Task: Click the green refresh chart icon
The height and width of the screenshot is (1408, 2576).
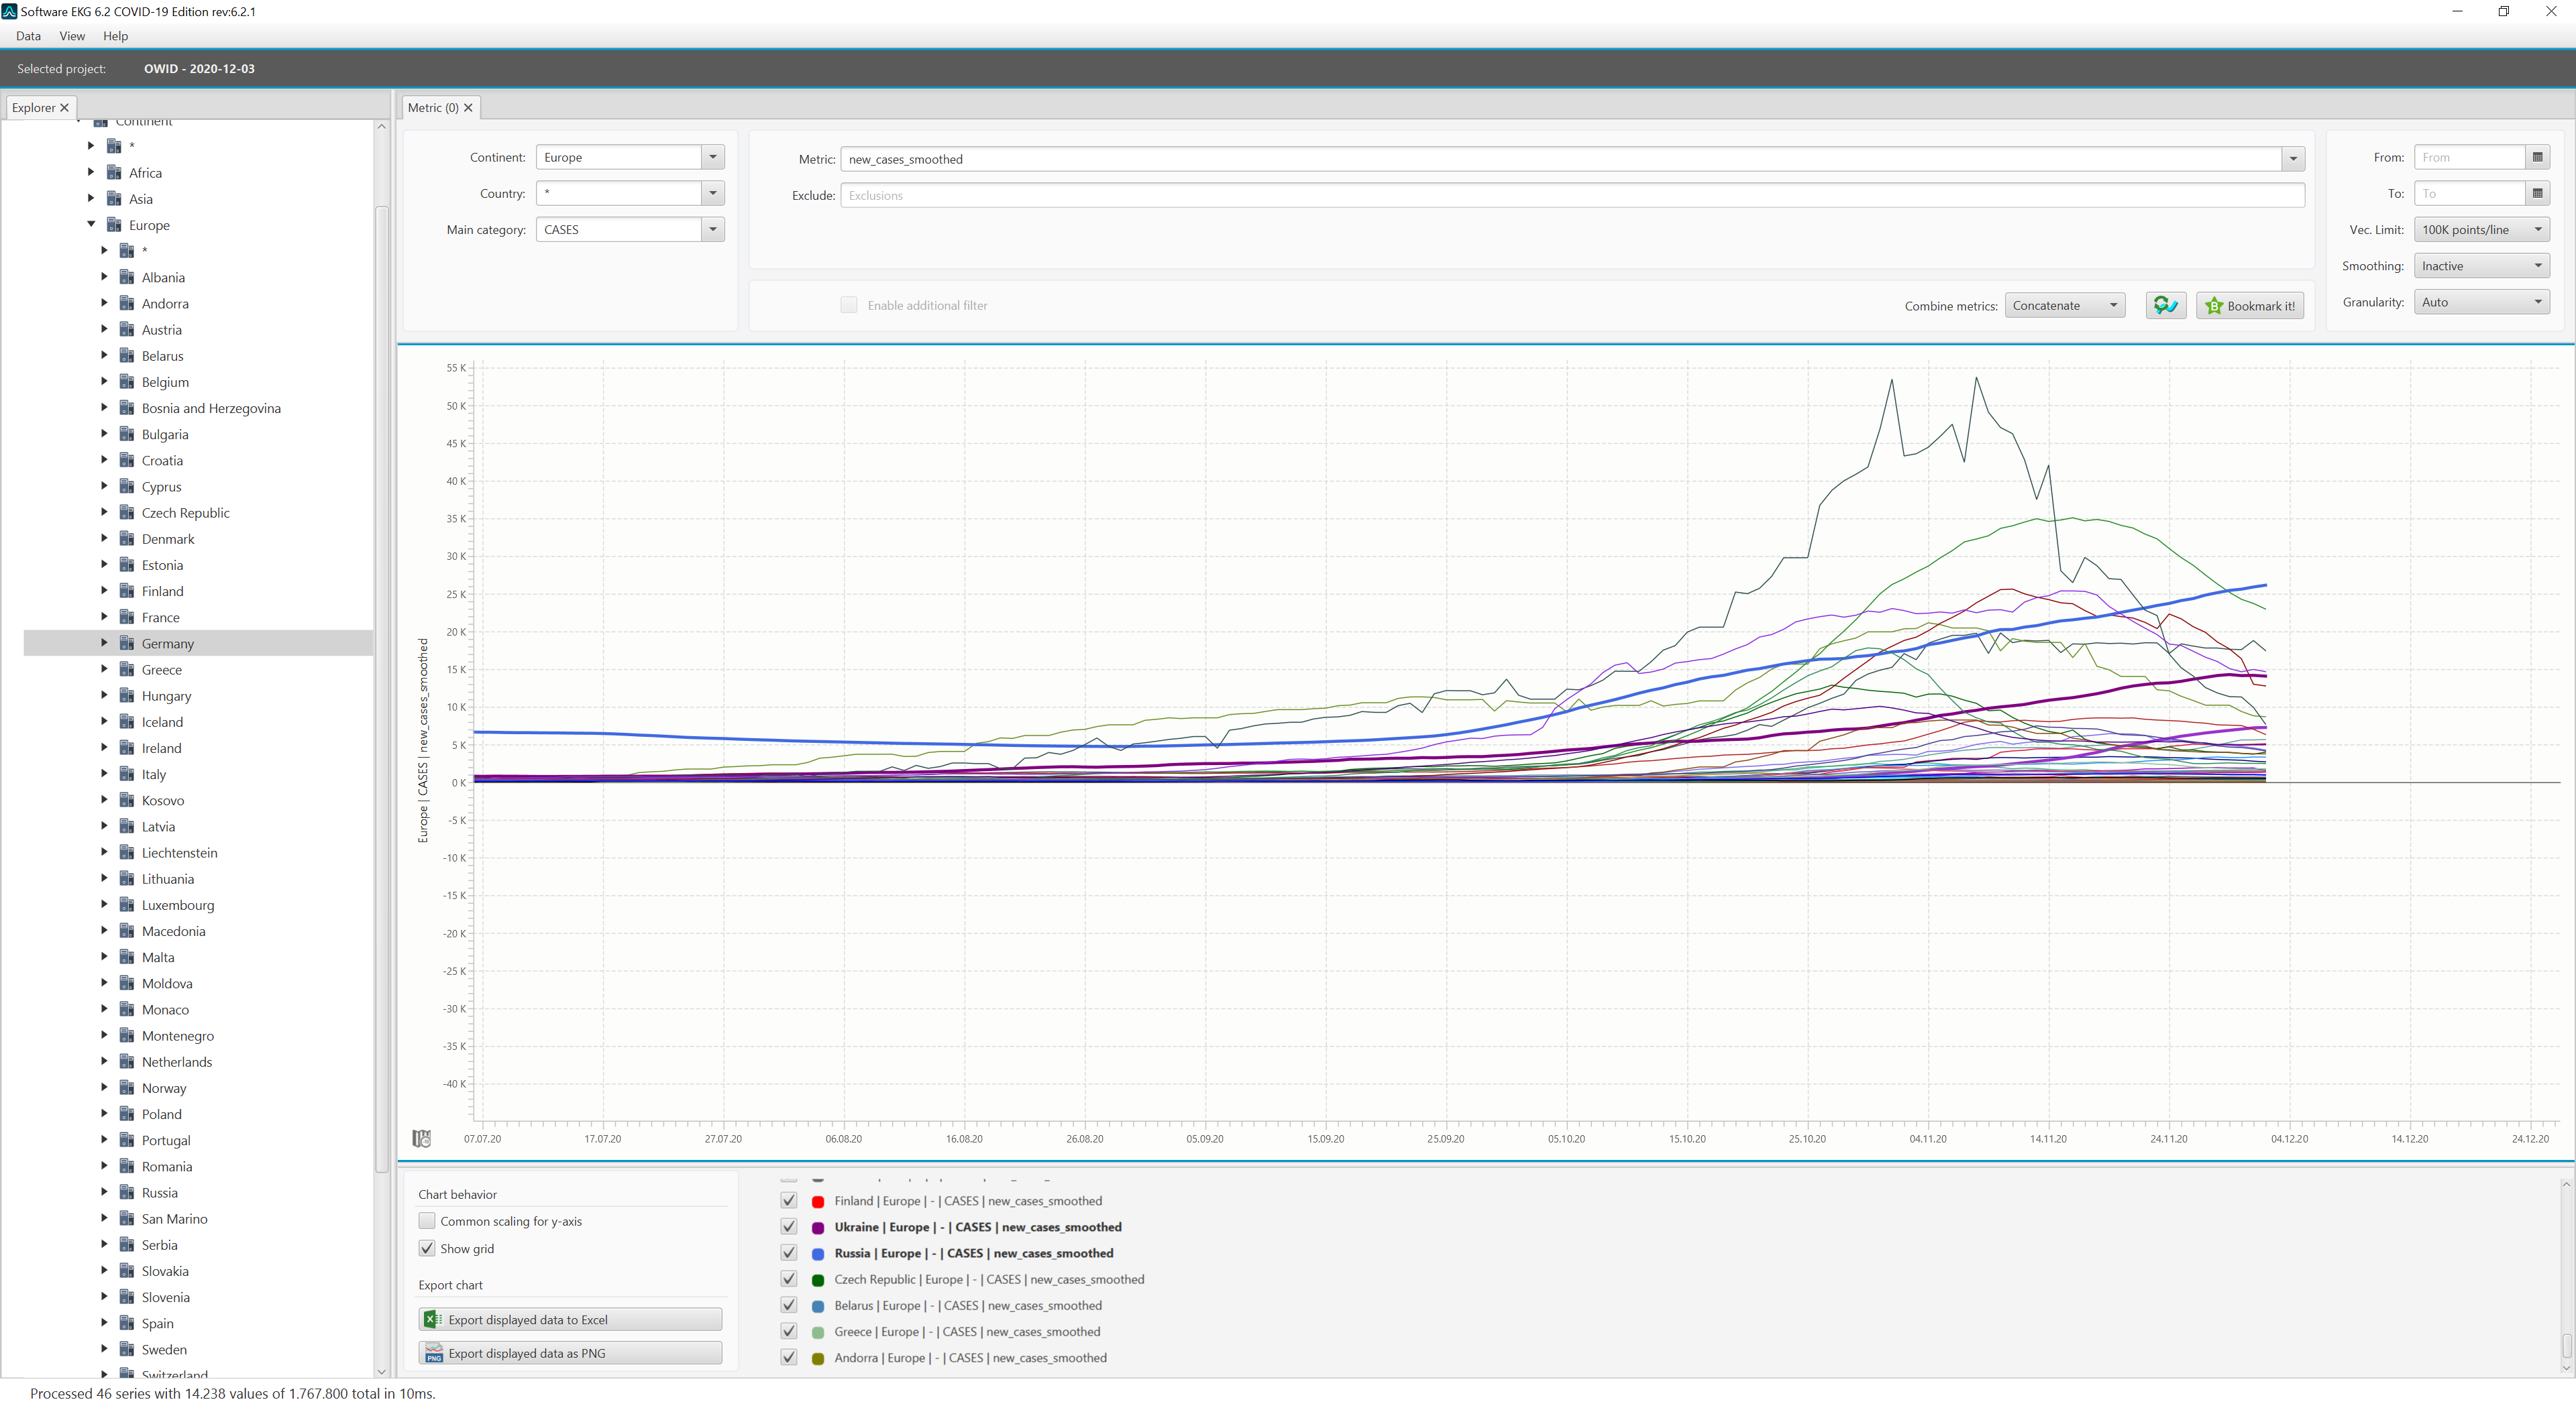Action: tap(2165, 306)
